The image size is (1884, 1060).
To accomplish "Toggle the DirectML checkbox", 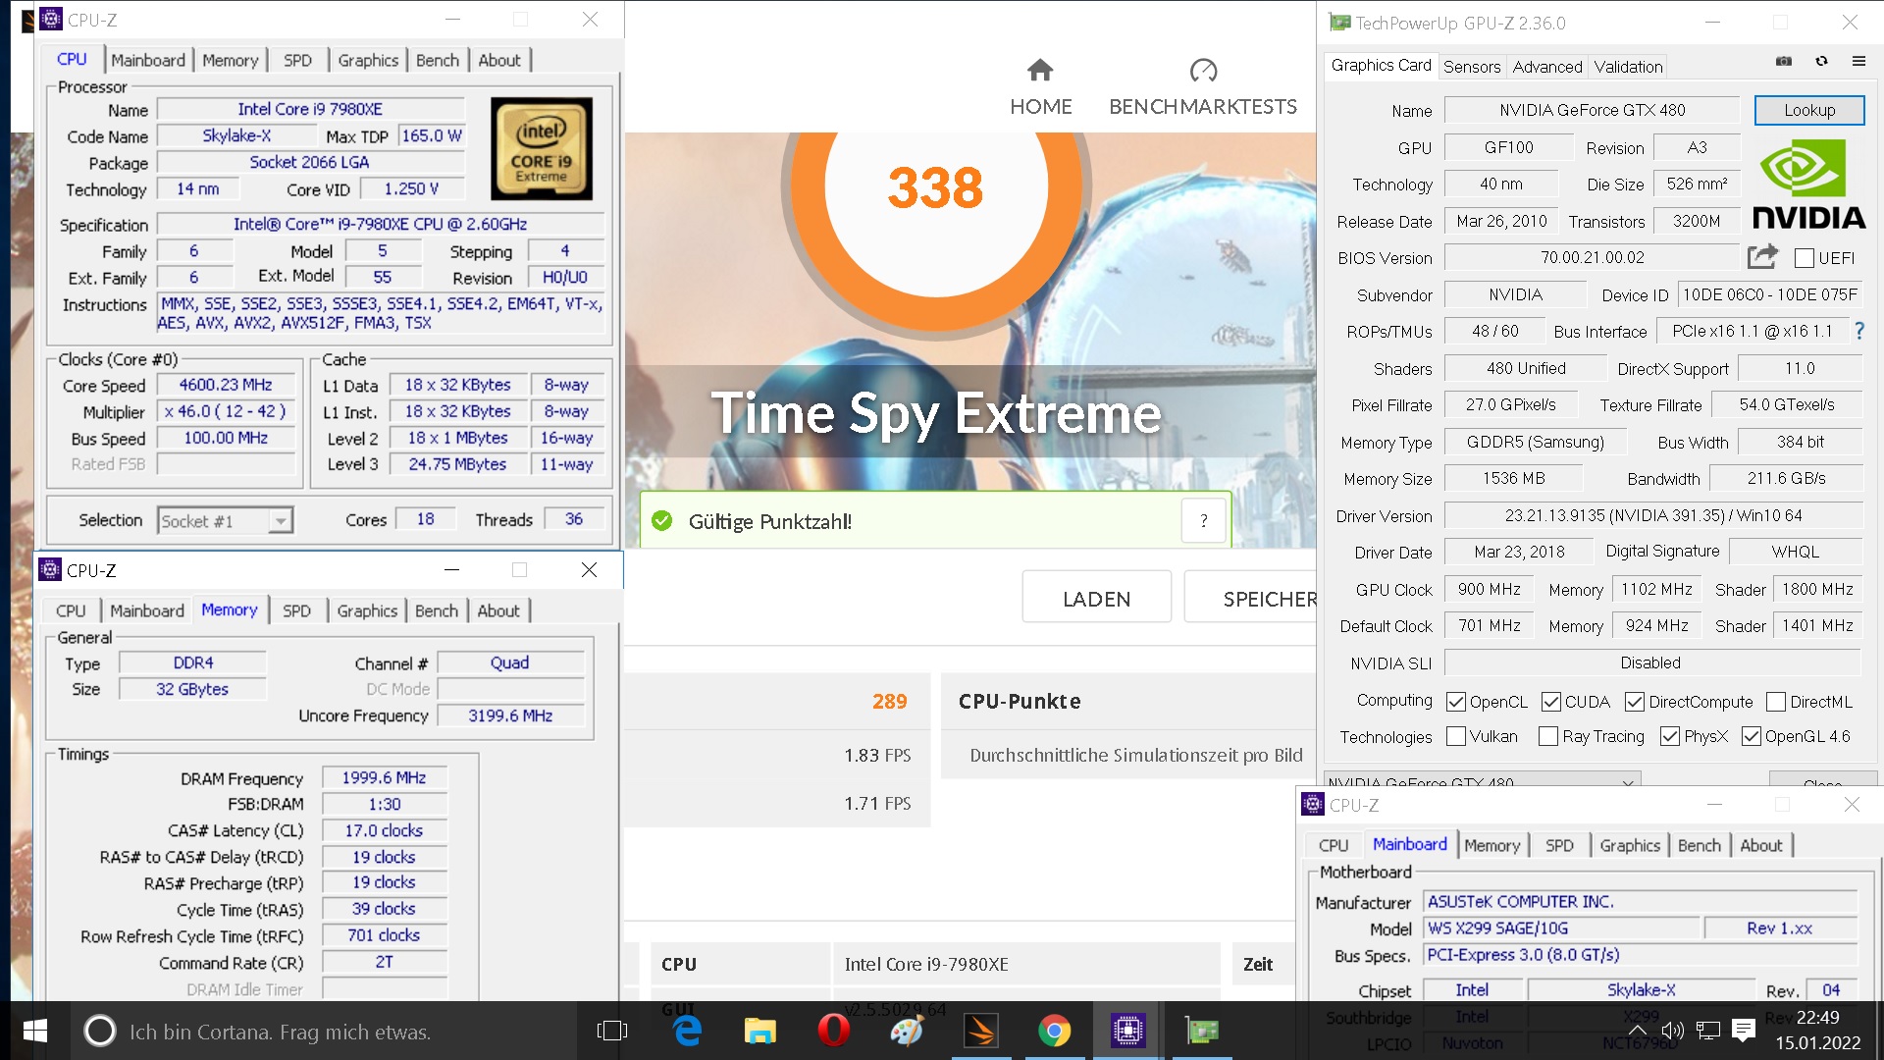I will 1776,702.
